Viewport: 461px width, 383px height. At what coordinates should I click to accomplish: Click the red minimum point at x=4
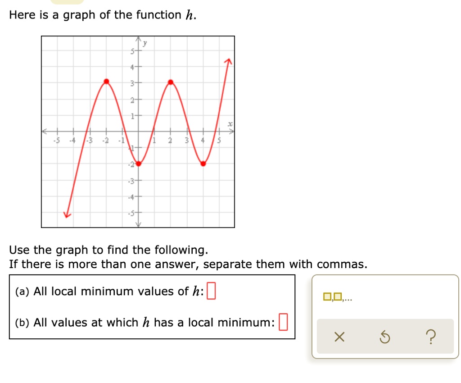(203, 164)
